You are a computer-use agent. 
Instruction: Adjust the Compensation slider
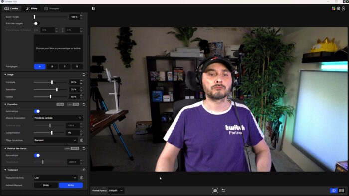49,133
